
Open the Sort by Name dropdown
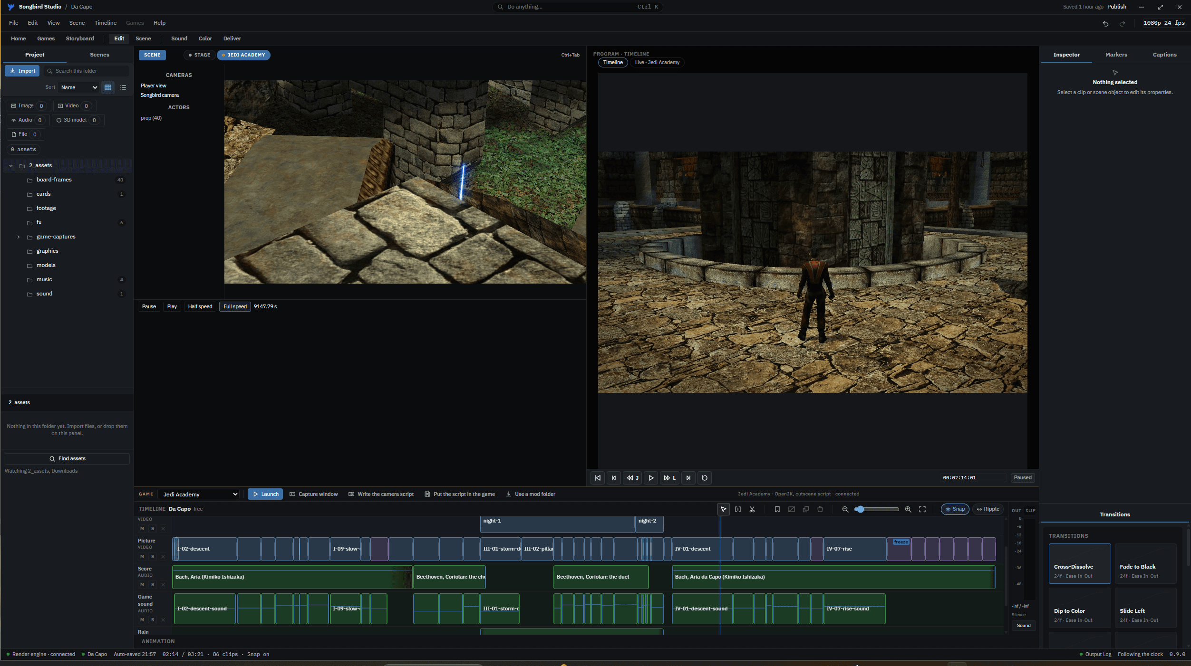(78, 87)
